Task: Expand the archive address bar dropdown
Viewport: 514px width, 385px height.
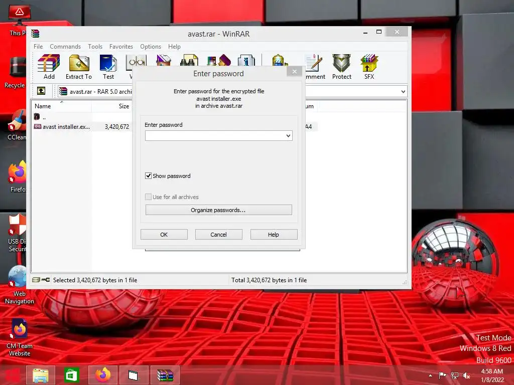Action: click(403, 91)
